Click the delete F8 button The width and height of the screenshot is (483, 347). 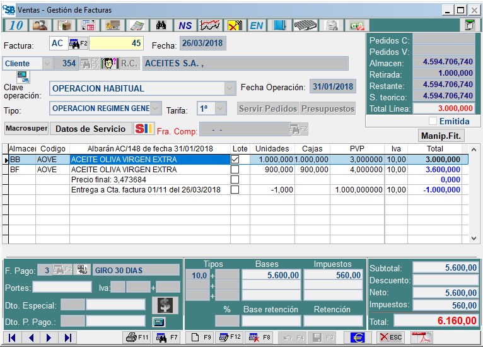260,338
